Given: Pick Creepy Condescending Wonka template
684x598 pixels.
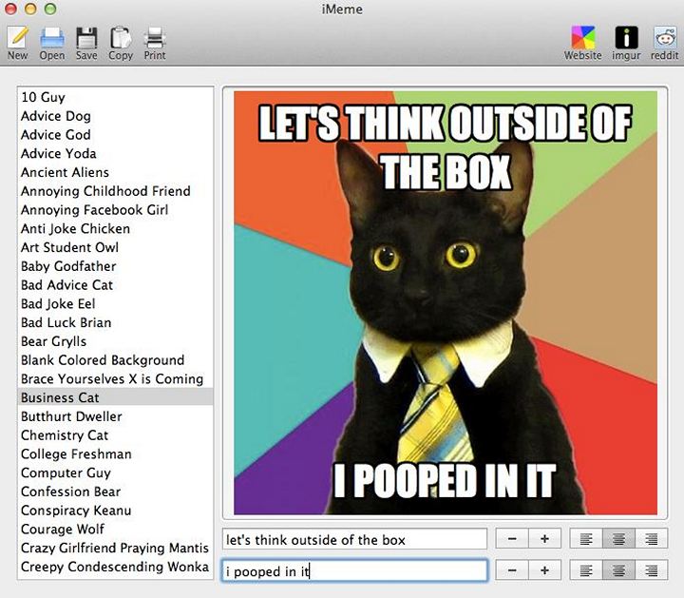Looking at the screenshot, I should click(116, 566).
